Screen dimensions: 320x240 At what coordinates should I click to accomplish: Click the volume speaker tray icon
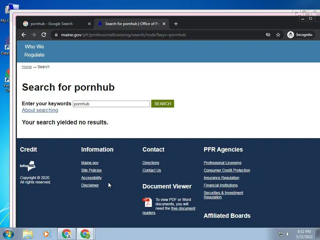point(288,234)
